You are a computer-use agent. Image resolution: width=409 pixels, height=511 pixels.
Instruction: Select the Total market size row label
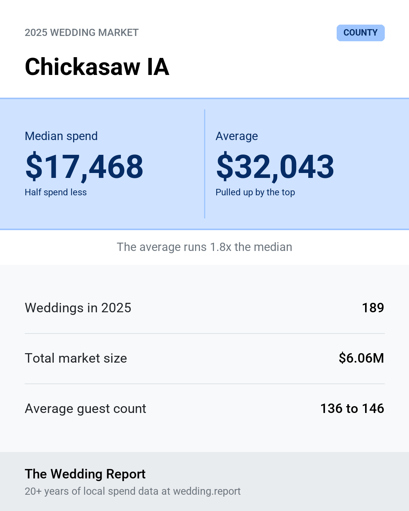pyautogui.click(x=76, y=358)
